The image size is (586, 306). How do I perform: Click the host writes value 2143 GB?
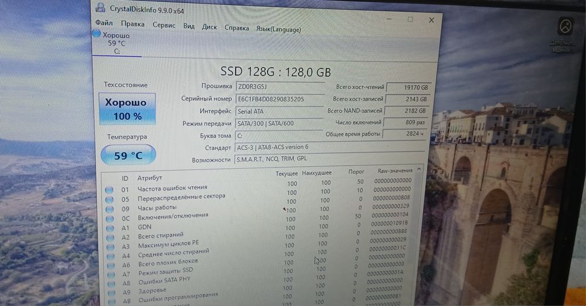click(x=408, y=99)
